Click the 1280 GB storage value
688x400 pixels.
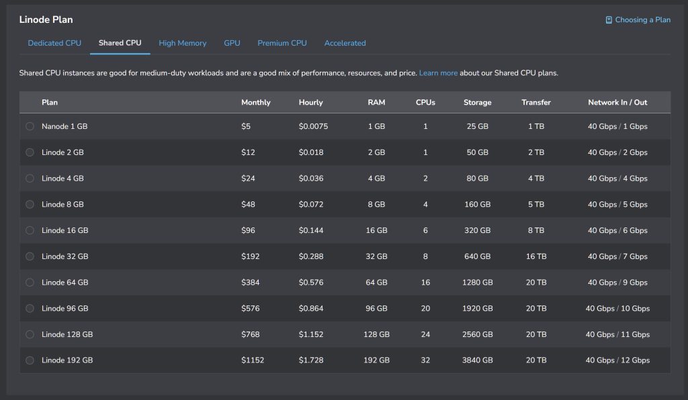pos(478,282)
